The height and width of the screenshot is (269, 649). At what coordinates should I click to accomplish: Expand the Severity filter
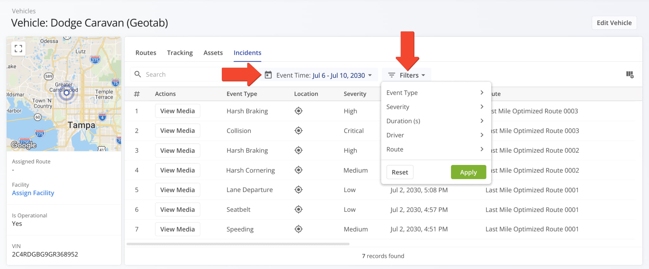435,107
